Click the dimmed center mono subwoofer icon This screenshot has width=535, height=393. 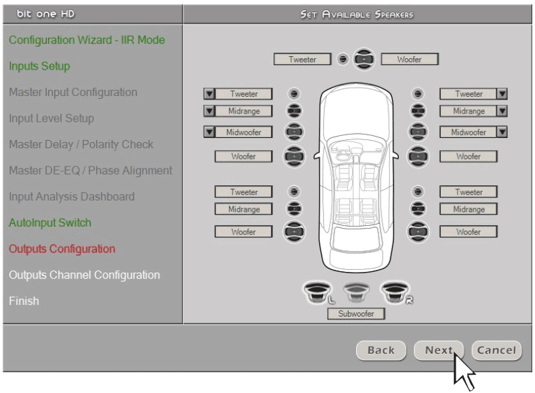(356, 292)
